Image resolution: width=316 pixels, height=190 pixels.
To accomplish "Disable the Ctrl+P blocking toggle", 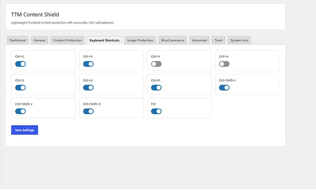I will click(x=156, y=88).
